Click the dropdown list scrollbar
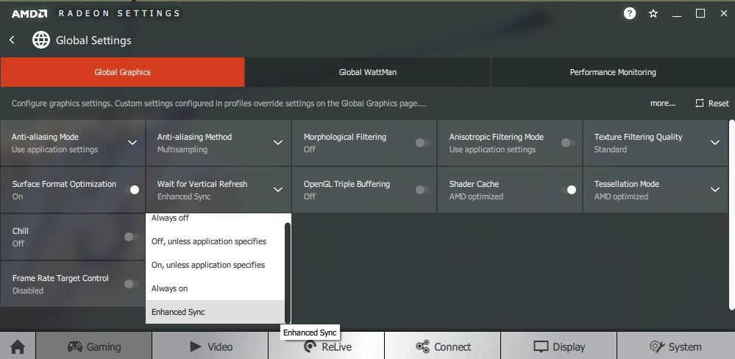 288,273
